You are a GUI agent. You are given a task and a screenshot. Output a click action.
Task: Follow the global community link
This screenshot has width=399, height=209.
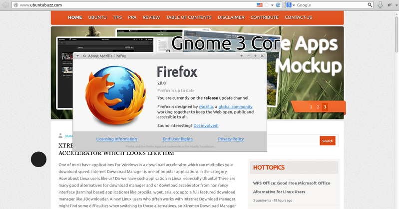click(235, 106)
